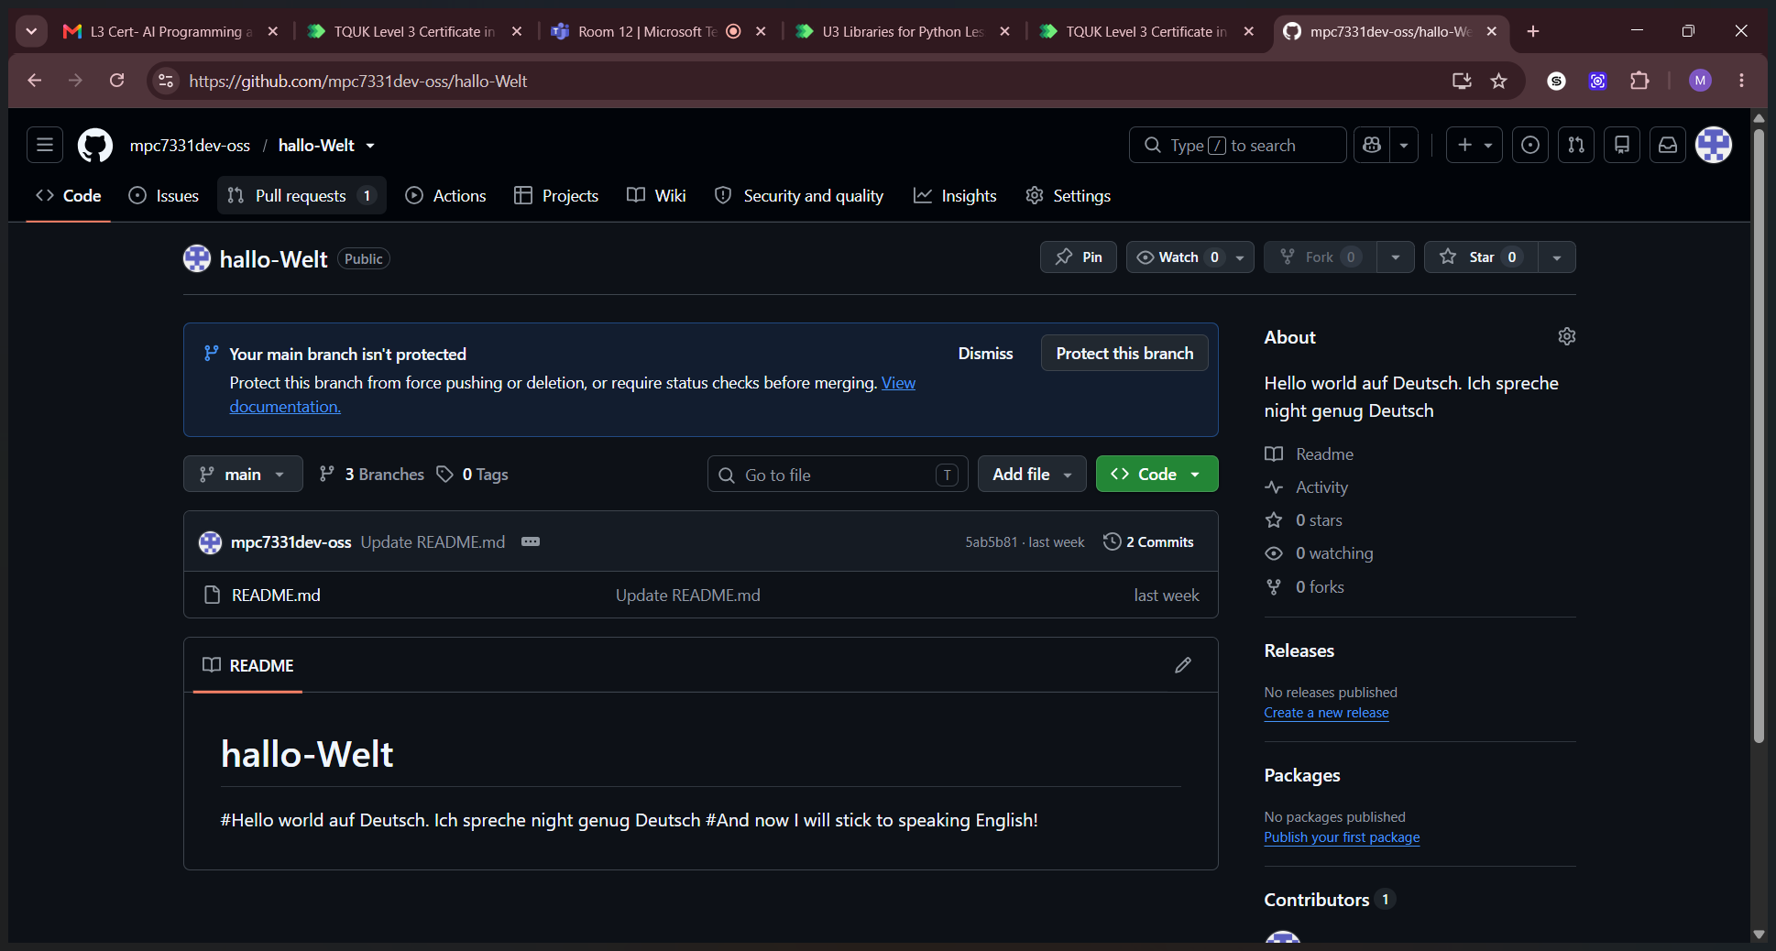Click the S extension icon
1776x951 pixels.
pos(1556,81)
